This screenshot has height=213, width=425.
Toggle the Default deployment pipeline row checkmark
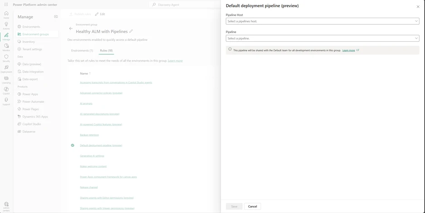click(73, 145)
